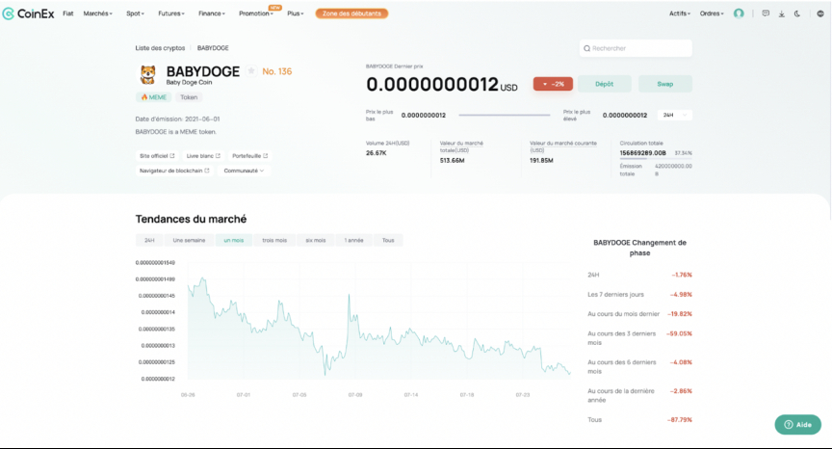Open the Spot menu

tap(135, 13)
